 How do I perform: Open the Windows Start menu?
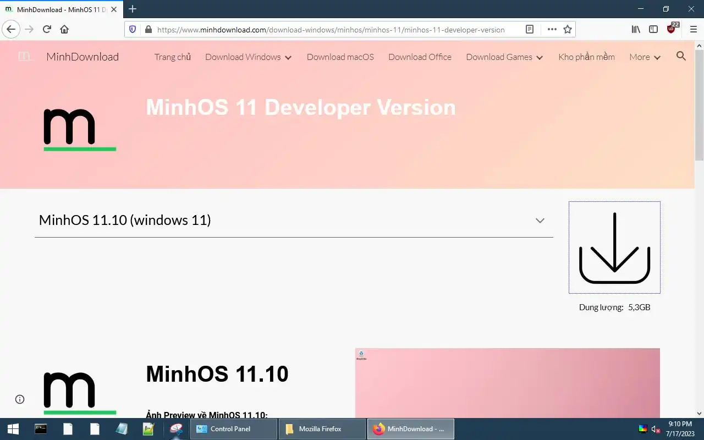(13, 429)
